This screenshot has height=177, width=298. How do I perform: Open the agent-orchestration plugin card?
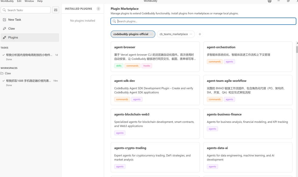pos(248,57)
